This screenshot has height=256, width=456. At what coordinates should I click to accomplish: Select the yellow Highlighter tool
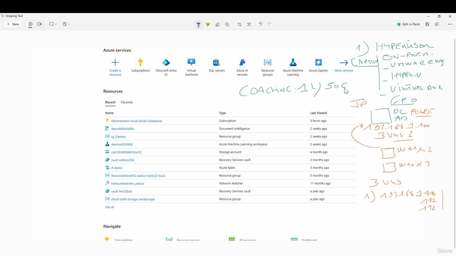click(208, 25)
